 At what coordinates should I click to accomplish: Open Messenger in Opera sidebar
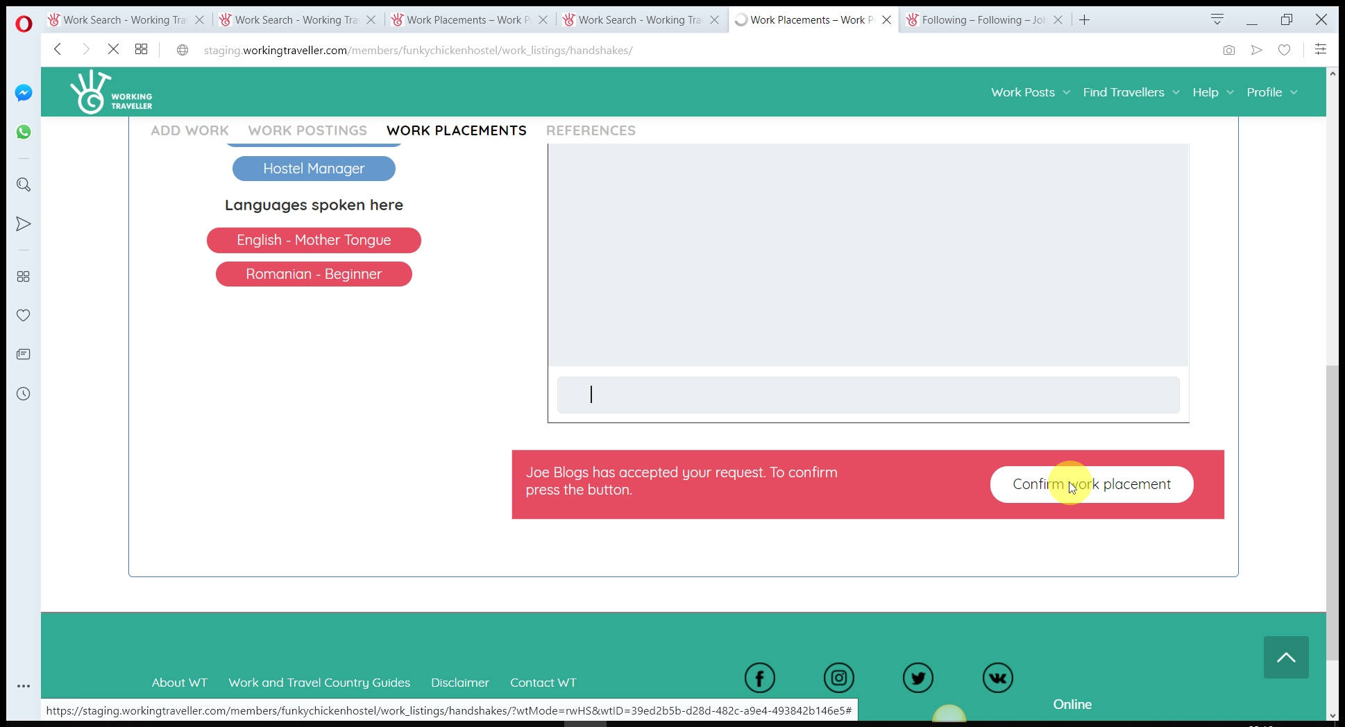[24, 93]
